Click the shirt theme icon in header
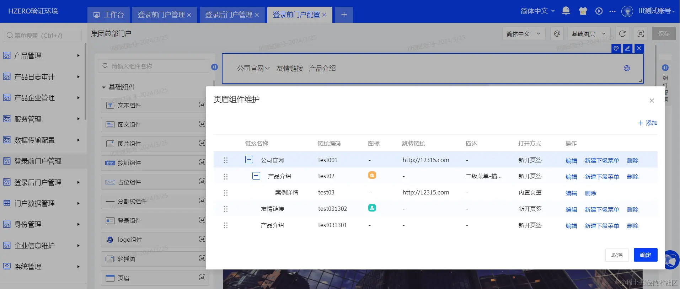 coord(583,11)
